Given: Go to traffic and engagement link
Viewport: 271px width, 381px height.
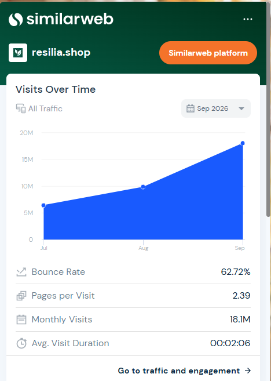Looking at the screenshot, I should point(179,371).
